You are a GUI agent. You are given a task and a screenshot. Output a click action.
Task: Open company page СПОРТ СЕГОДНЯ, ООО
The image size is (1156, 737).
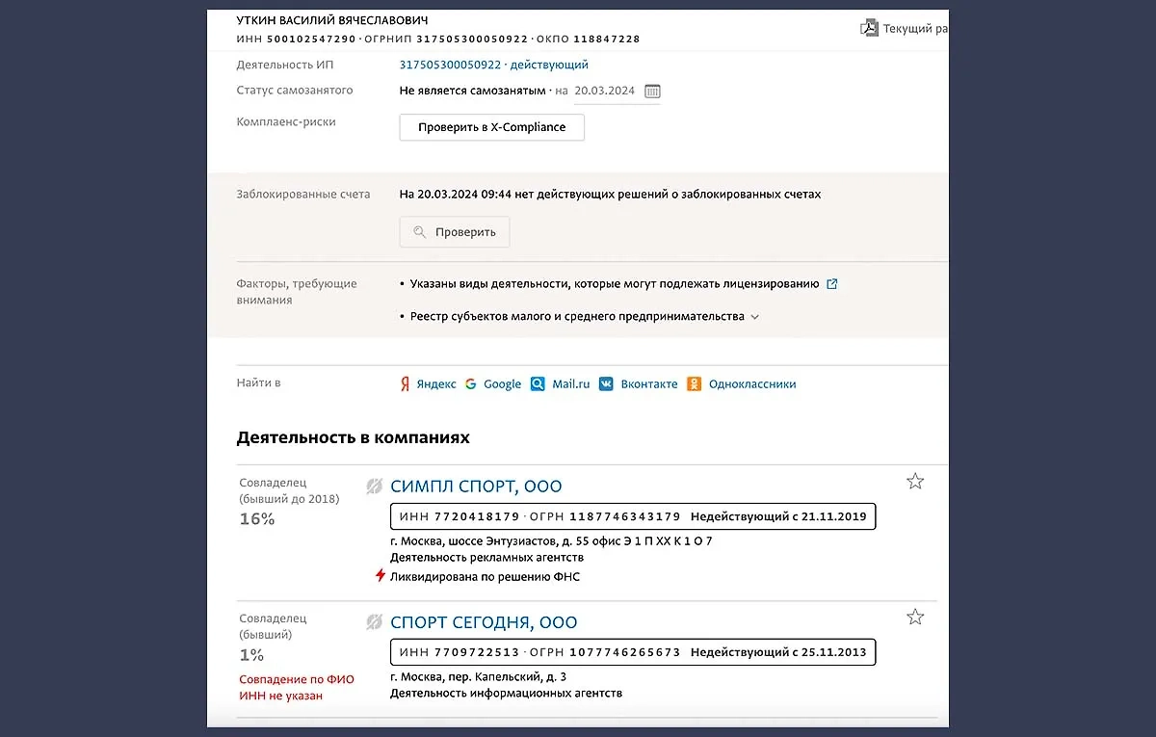click(x=483, y=621)
